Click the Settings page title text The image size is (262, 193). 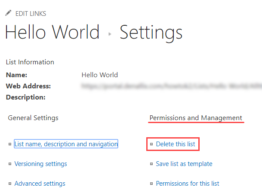point(151,33)
